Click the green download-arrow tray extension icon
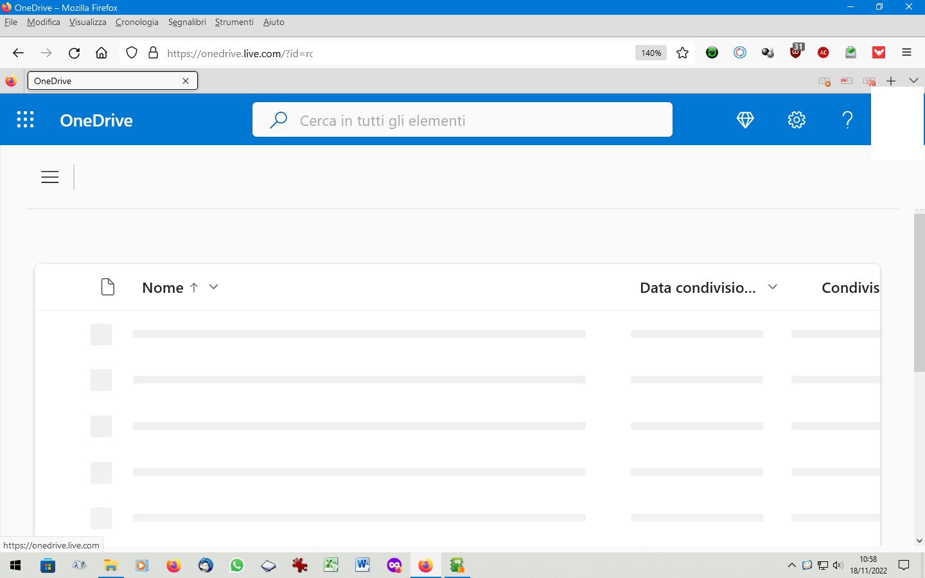Viewport: 925px width, 578px height. click(x=851, y=53)
